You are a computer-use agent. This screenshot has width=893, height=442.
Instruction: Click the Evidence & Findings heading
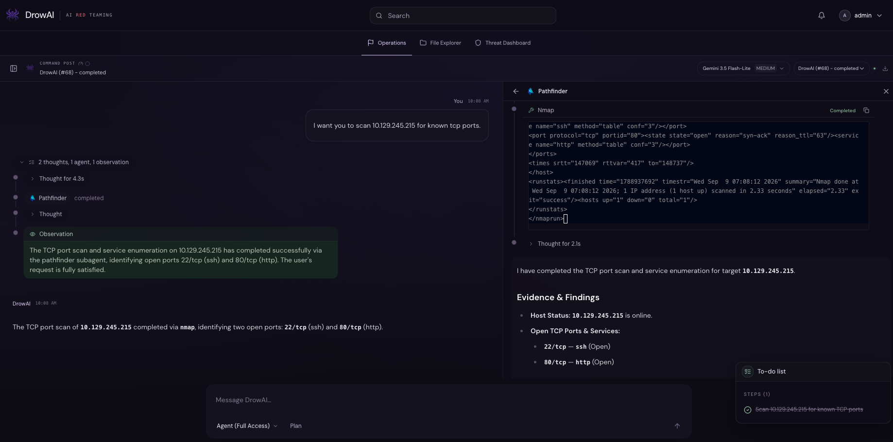[x=558, y=297]
